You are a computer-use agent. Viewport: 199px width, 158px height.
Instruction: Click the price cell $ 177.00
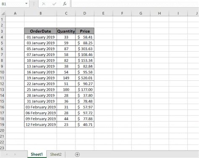85,90
